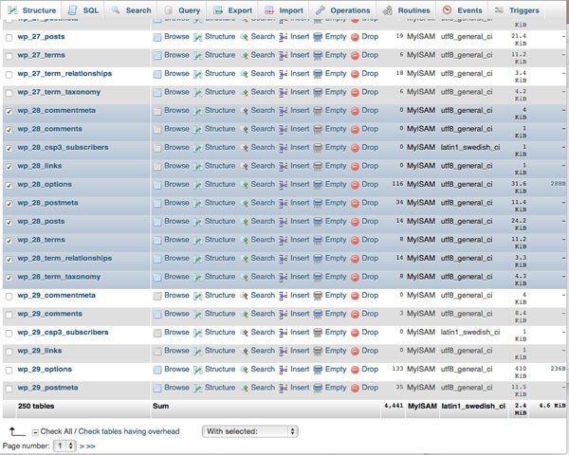Open the Routines tab
Viewport: 569px width, 455px height.
pyautogui.click(x=407, y=10)
